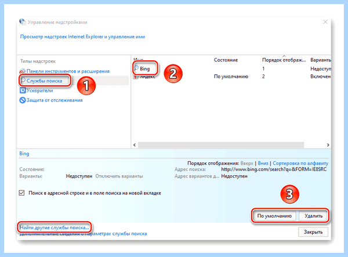Click the Toolbars and Extensions gear icon

point(23,71)
